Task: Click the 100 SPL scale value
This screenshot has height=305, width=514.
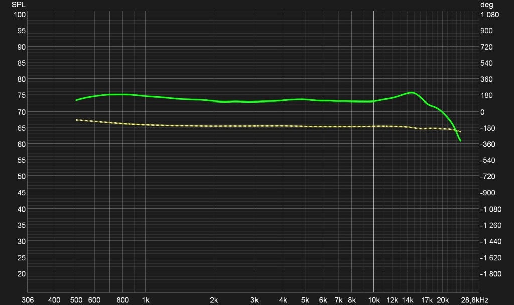Action: point(20,15)
